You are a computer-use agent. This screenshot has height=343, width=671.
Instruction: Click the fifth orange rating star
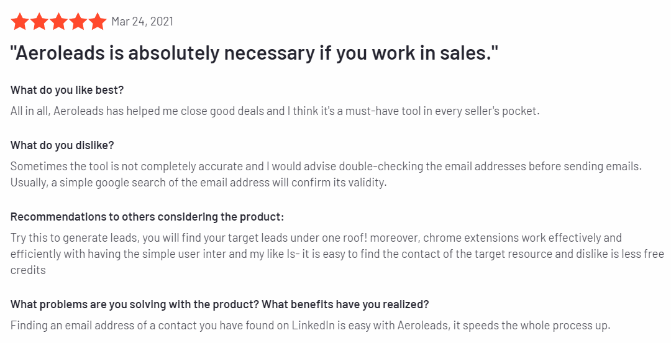(98, 21)
